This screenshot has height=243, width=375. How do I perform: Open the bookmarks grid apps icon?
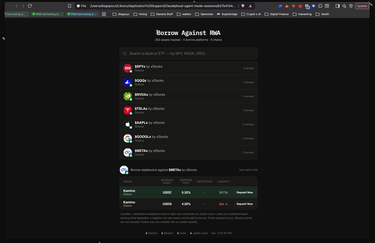point(104,14)
